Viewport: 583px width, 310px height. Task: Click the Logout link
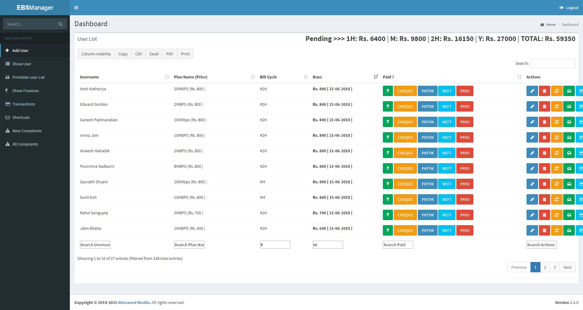(x=569, y=8)
